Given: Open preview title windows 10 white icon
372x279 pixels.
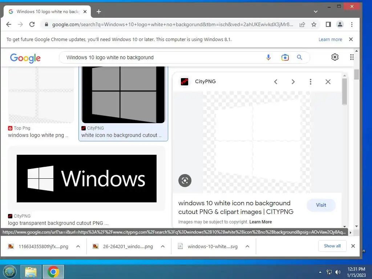Looking at the screenshot, I should pos(236,207).
